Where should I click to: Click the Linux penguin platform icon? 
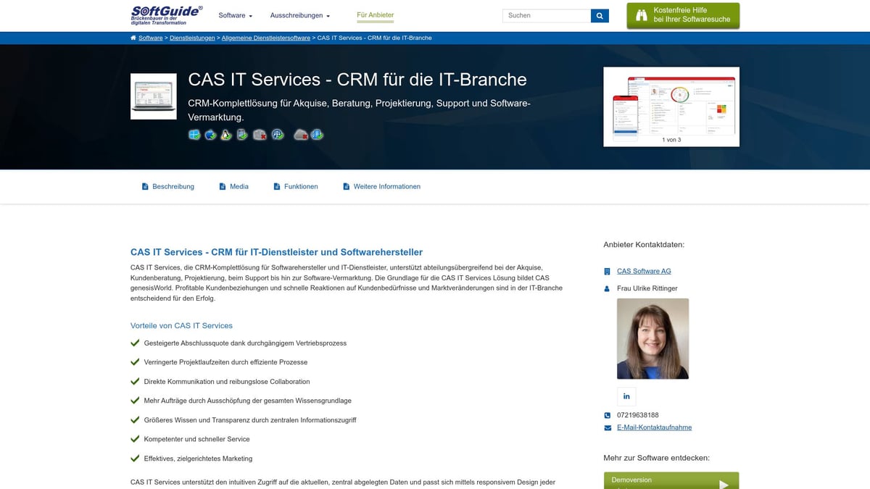click(226, 135)
